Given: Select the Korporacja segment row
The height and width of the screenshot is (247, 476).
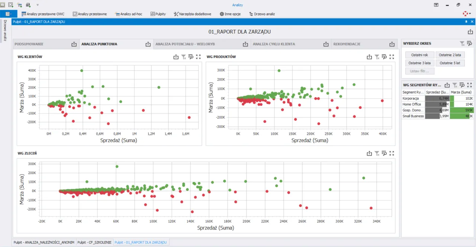Looking at the screenshot, I should pyautogui.click(x=411, y=98).
